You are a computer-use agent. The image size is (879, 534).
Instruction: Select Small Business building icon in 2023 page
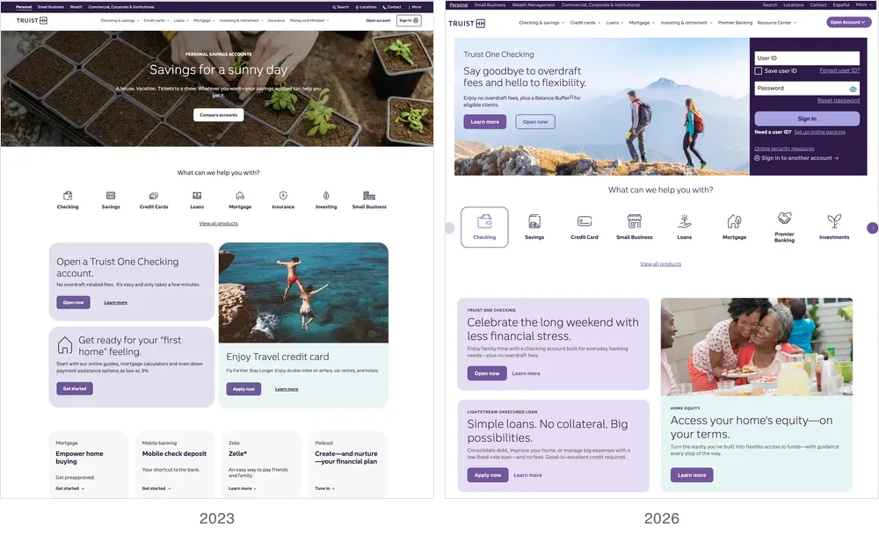tap(369, 196)
